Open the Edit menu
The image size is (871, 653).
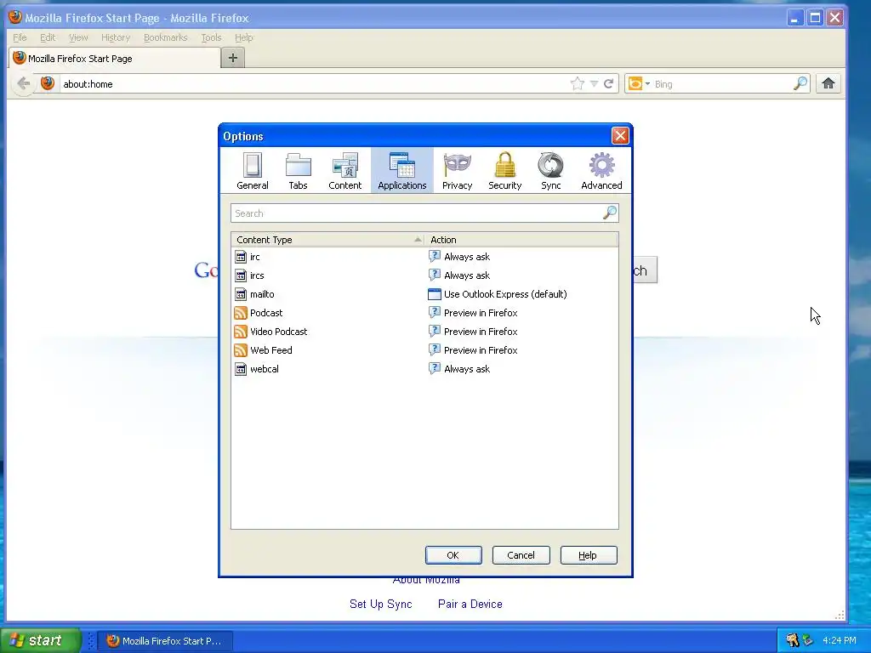48,37
